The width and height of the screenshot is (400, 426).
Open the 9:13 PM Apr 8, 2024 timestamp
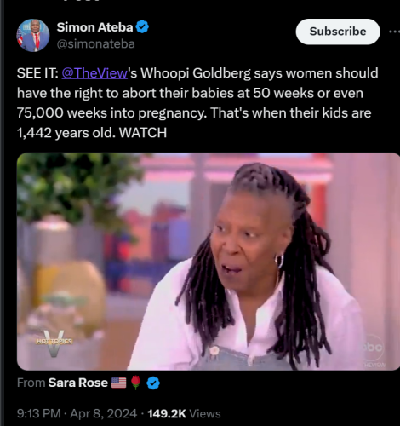77,413
